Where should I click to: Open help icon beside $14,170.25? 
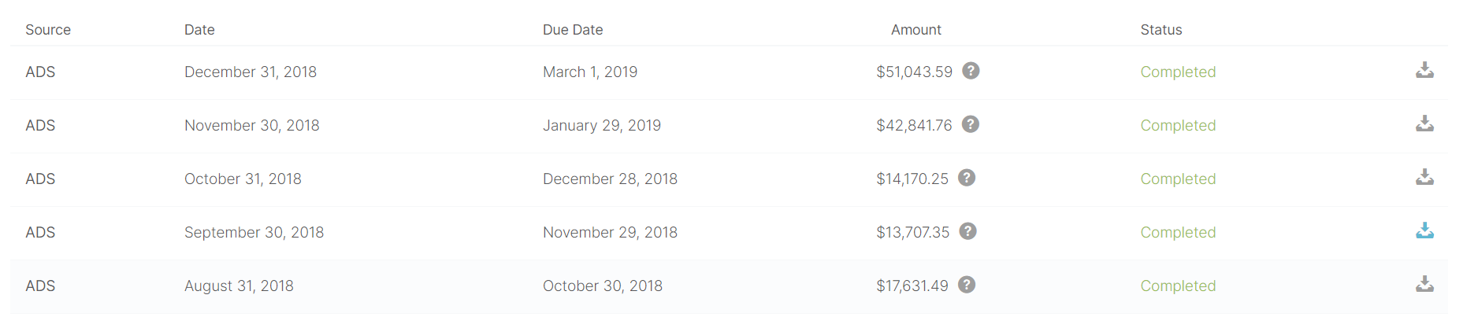pyautogui.click(x=967, y=178)
